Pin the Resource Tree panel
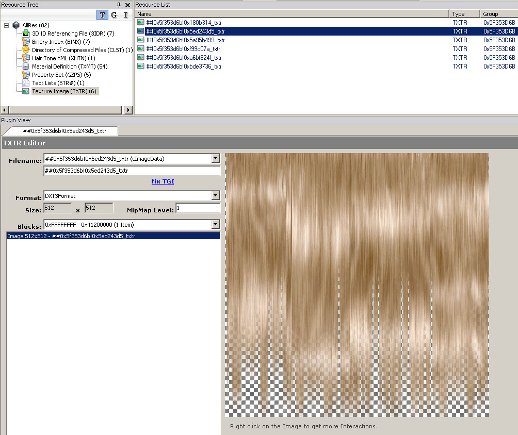This screenshot has height=435, width=518. [119, 5]
